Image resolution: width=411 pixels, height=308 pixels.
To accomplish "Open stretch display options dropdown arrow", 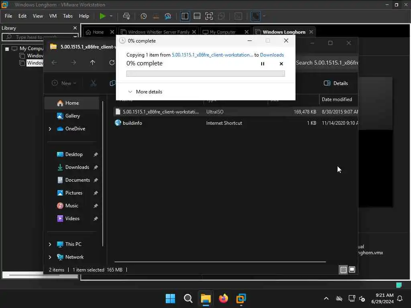I will click(x=264, y=16).
